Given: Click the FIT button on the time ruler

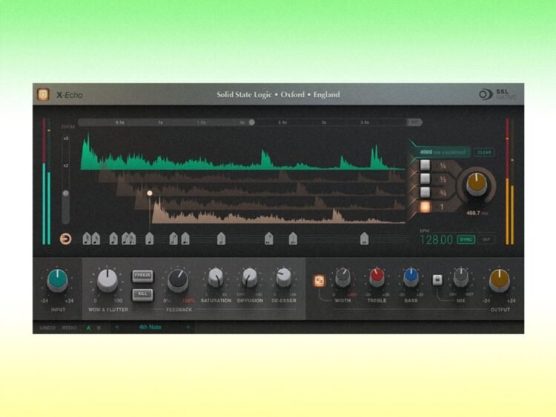Looking at the screenshot, I should click(414, 122).
